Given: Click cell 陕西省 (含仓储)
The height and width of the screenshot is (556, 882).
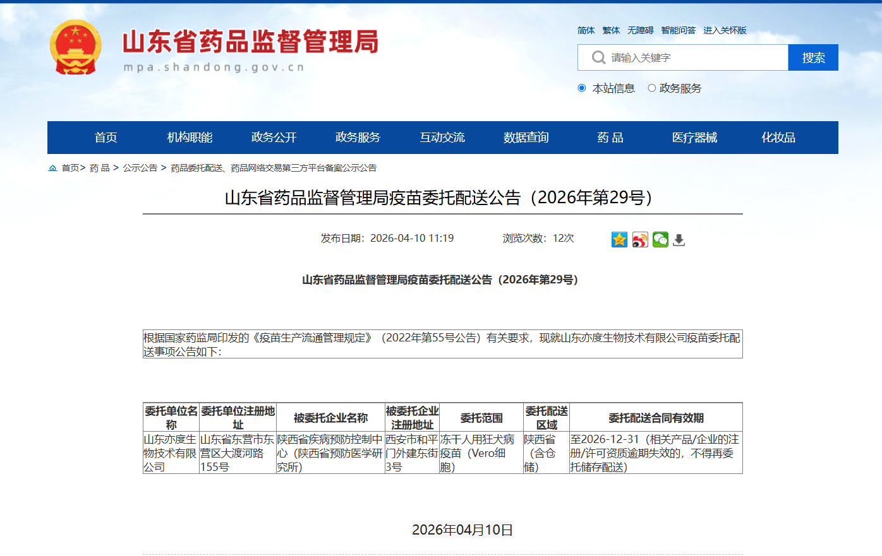Looking at the screenshot, I should 547,453.
